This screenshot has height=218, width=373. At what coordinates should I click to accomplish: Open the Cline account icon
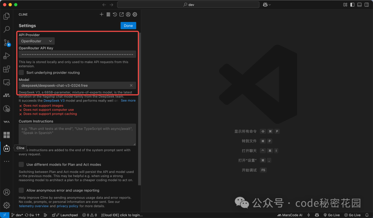(128, 14)
